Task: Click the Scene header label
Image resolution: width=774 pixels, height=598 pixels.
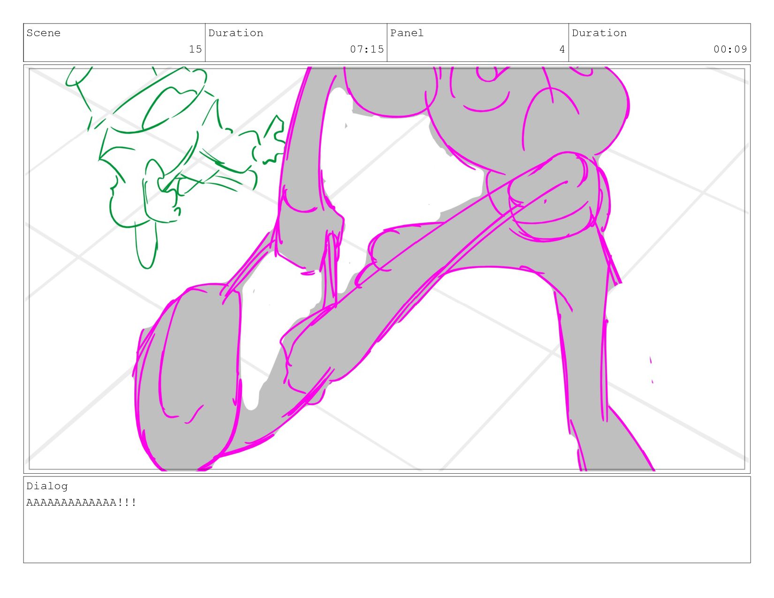Action: point(43,33)
